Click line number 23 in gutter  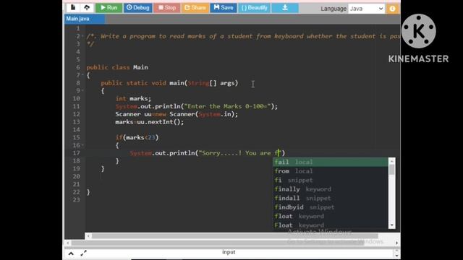click(x=76, y=200)
